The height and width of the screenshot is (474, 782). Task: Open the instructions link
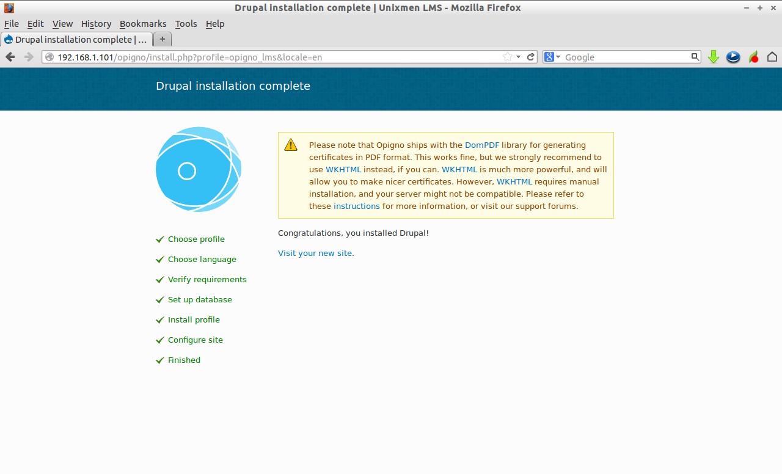(357, 206)
